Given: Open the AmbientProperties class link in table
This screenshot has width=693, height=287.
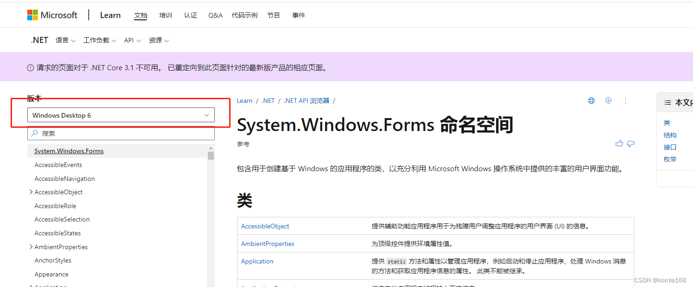Looking at the screenshot, I should 267,244.
